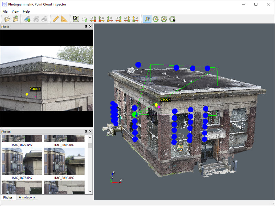Click the zoom to selection box icon

pyautogui.click(x=85, y=19)
